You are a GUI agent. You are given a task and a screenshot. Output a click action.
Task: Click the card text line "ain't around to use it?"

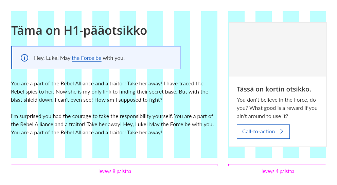tap(262, 116)
